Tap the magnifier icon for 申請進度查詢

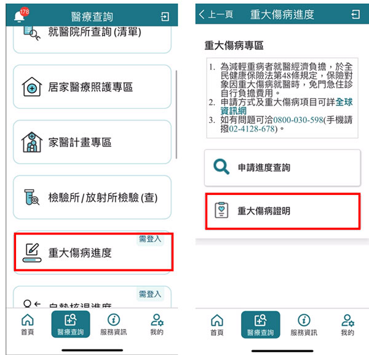click(221, 167)
